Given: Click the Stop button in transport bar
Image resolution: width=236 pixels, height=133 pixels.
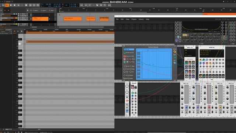Looking at the screenshot, I should click(x=11, y=5).
